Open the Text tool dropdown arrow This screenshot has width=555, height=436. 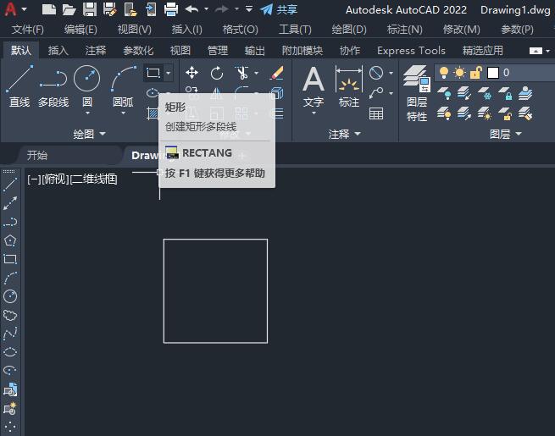314,113
